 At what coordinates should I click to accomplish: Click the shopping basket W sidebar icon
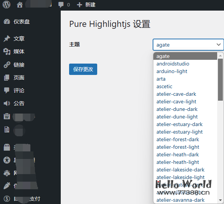[7, 116]
